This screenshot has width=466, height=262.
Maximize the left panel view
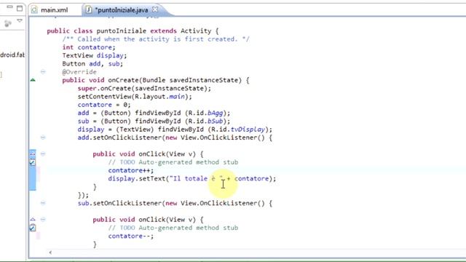(20, 8)
